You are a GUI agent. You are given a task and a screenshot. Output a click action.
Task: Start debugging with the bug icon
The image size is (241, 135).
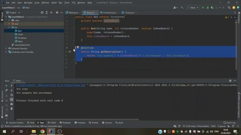[x=207, y=7]
